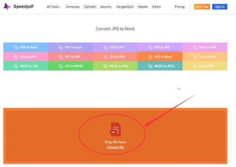This screenshot has height=167, width=236.
Task: Click the icon on the Word to PDF tile
Action: pos(195,47)
